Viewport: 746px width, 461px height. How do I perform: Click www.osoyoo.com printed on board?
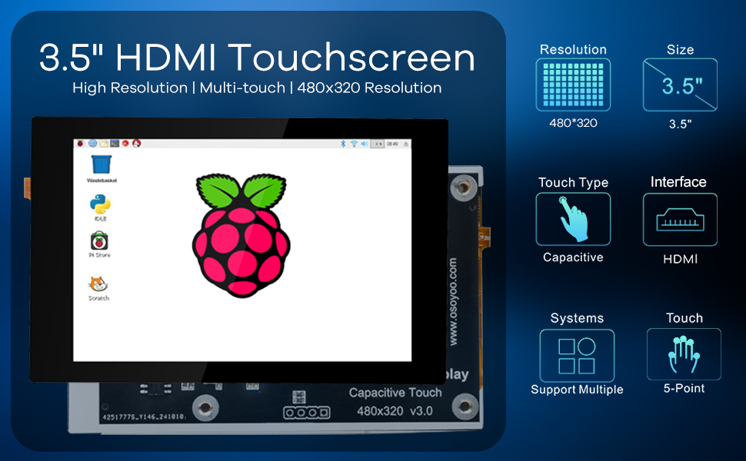[453, 302]
